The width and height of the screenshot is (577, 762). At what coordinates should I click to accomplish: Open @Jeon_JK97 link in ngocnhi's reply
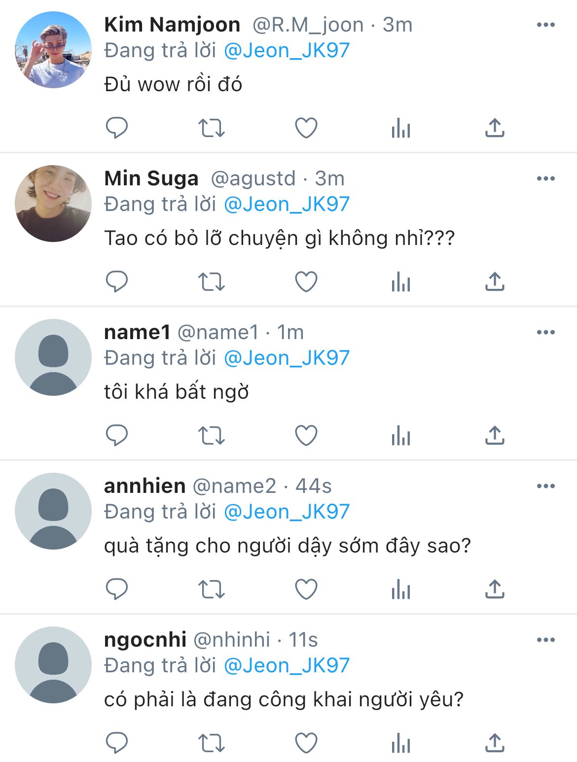(x=287, y=665)
